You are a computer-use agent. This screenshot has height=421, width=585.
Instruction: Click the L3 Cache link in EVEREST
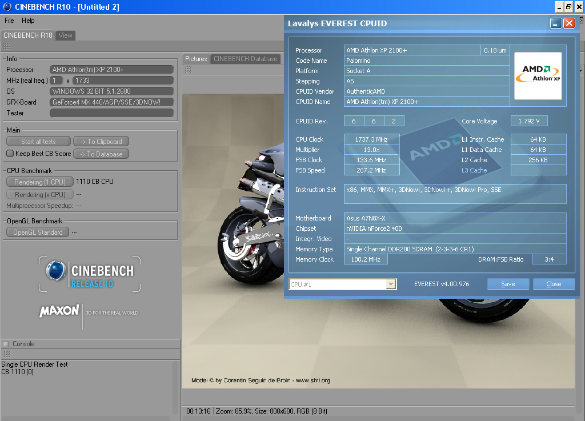point(474,170)
